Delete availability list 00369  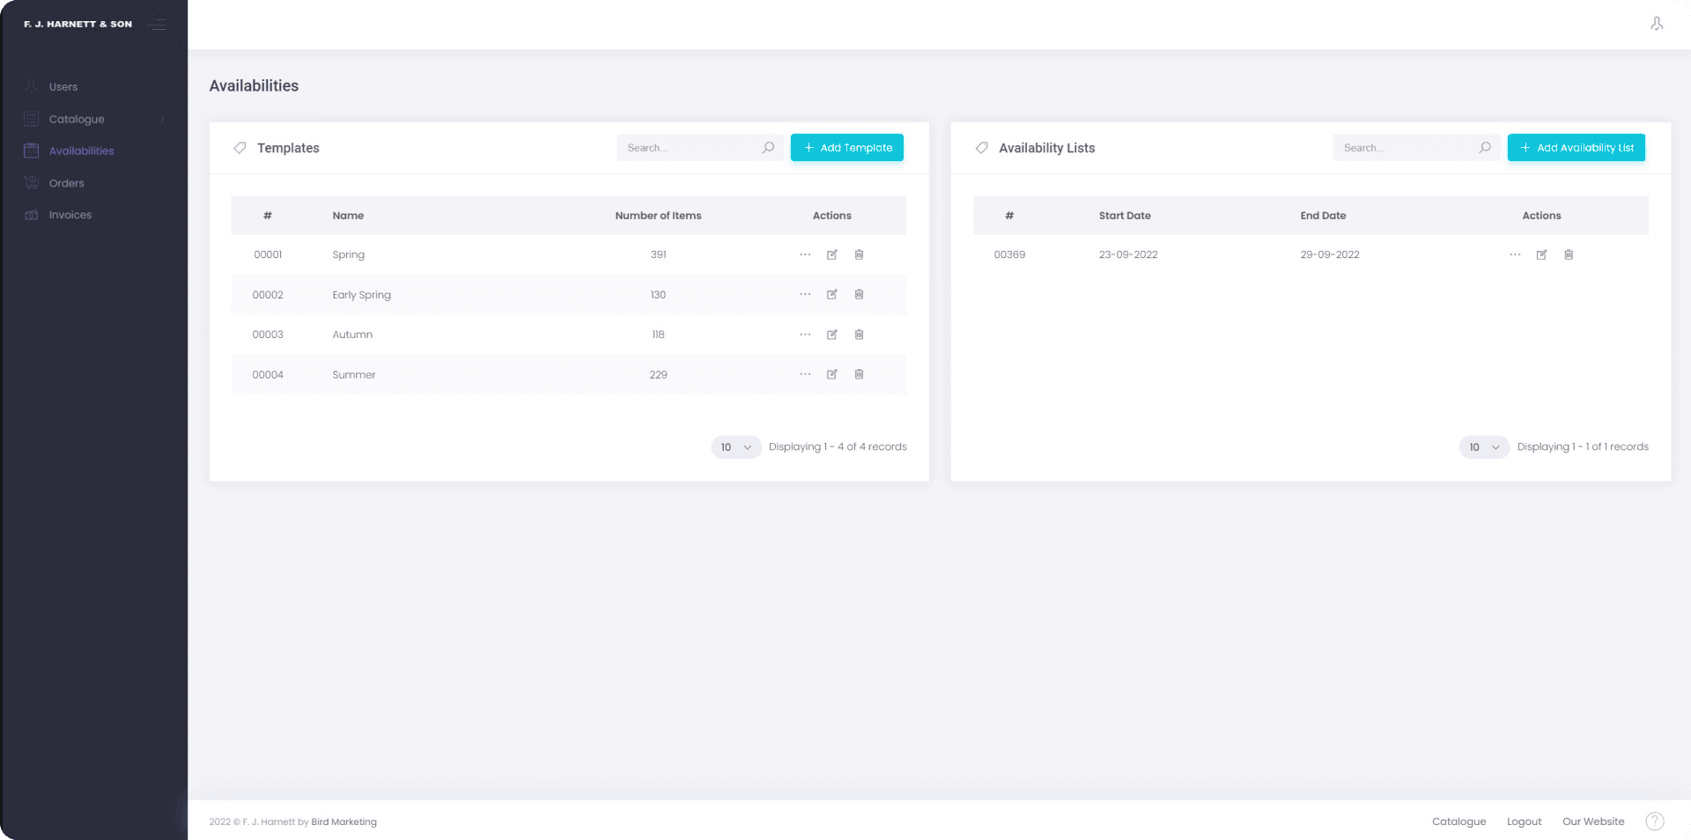(x=1569, y=254)
